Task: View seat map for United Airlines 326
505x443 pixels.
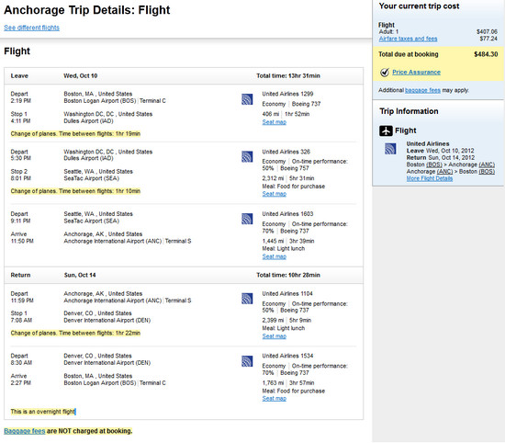Action: pyautogui.click(x=275, y=194)
